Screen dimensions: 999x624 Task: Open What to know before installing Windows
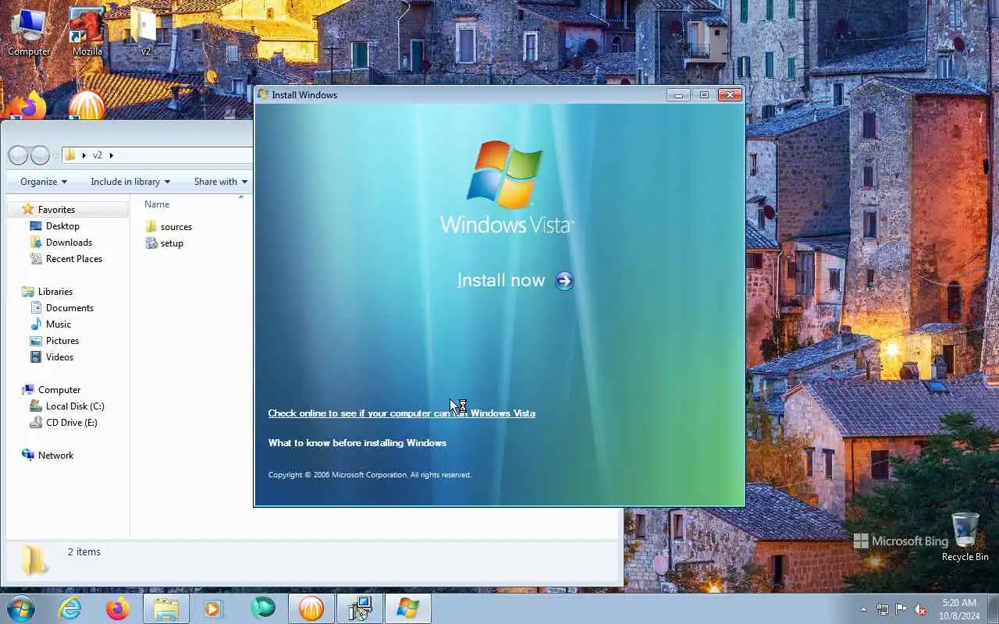tap(357, 443)
